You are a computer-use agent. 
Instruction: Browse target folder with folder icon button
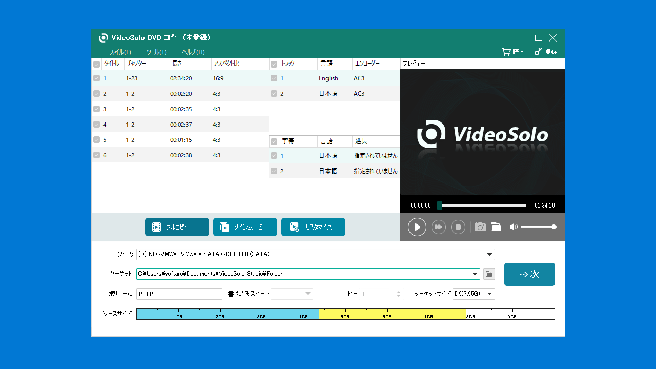[489, 274]
